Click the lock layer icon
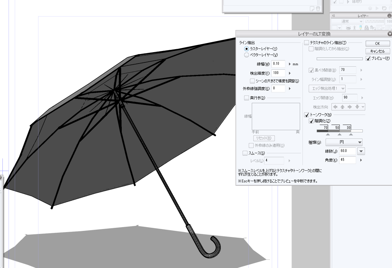 click(x=366, y=28)
